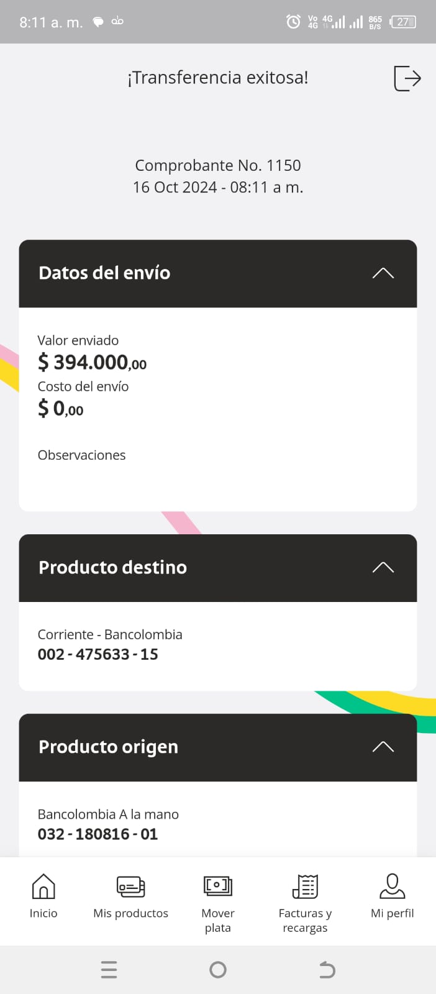Open Facturas y recargas receipt icon
Screen dimensions: 436x994
point(305,887)
